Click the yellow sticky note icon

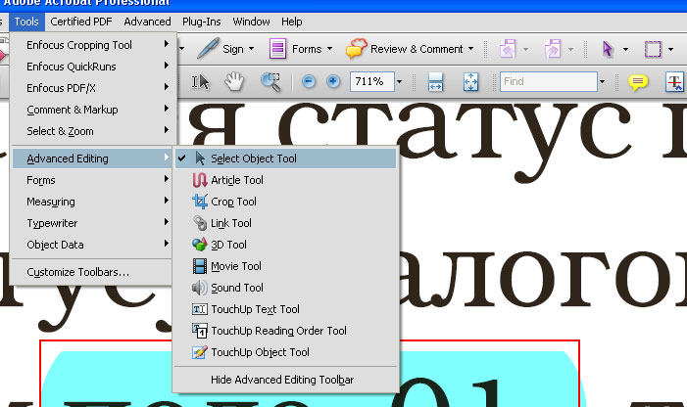coord(637,82)
